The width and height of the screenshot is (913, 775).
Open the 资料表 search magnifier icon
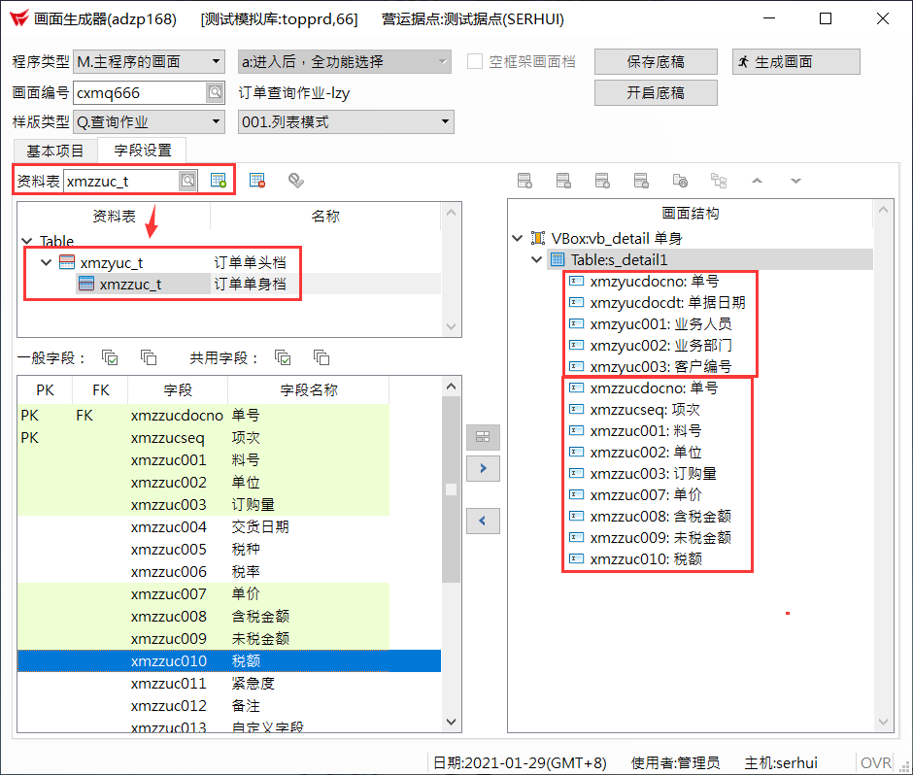pyautogui.click(x=187, y=181)
